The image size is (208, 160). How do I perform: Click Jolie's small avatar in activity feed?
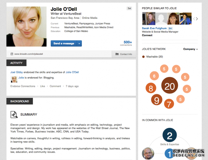(14, 79)
